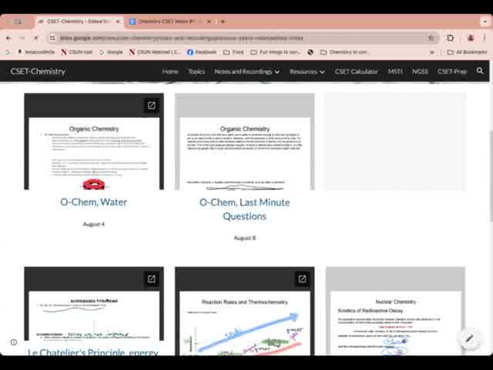
Task: Pop out Reaction Rates and Thermochemistry document
Action: [x=302, y=278]
